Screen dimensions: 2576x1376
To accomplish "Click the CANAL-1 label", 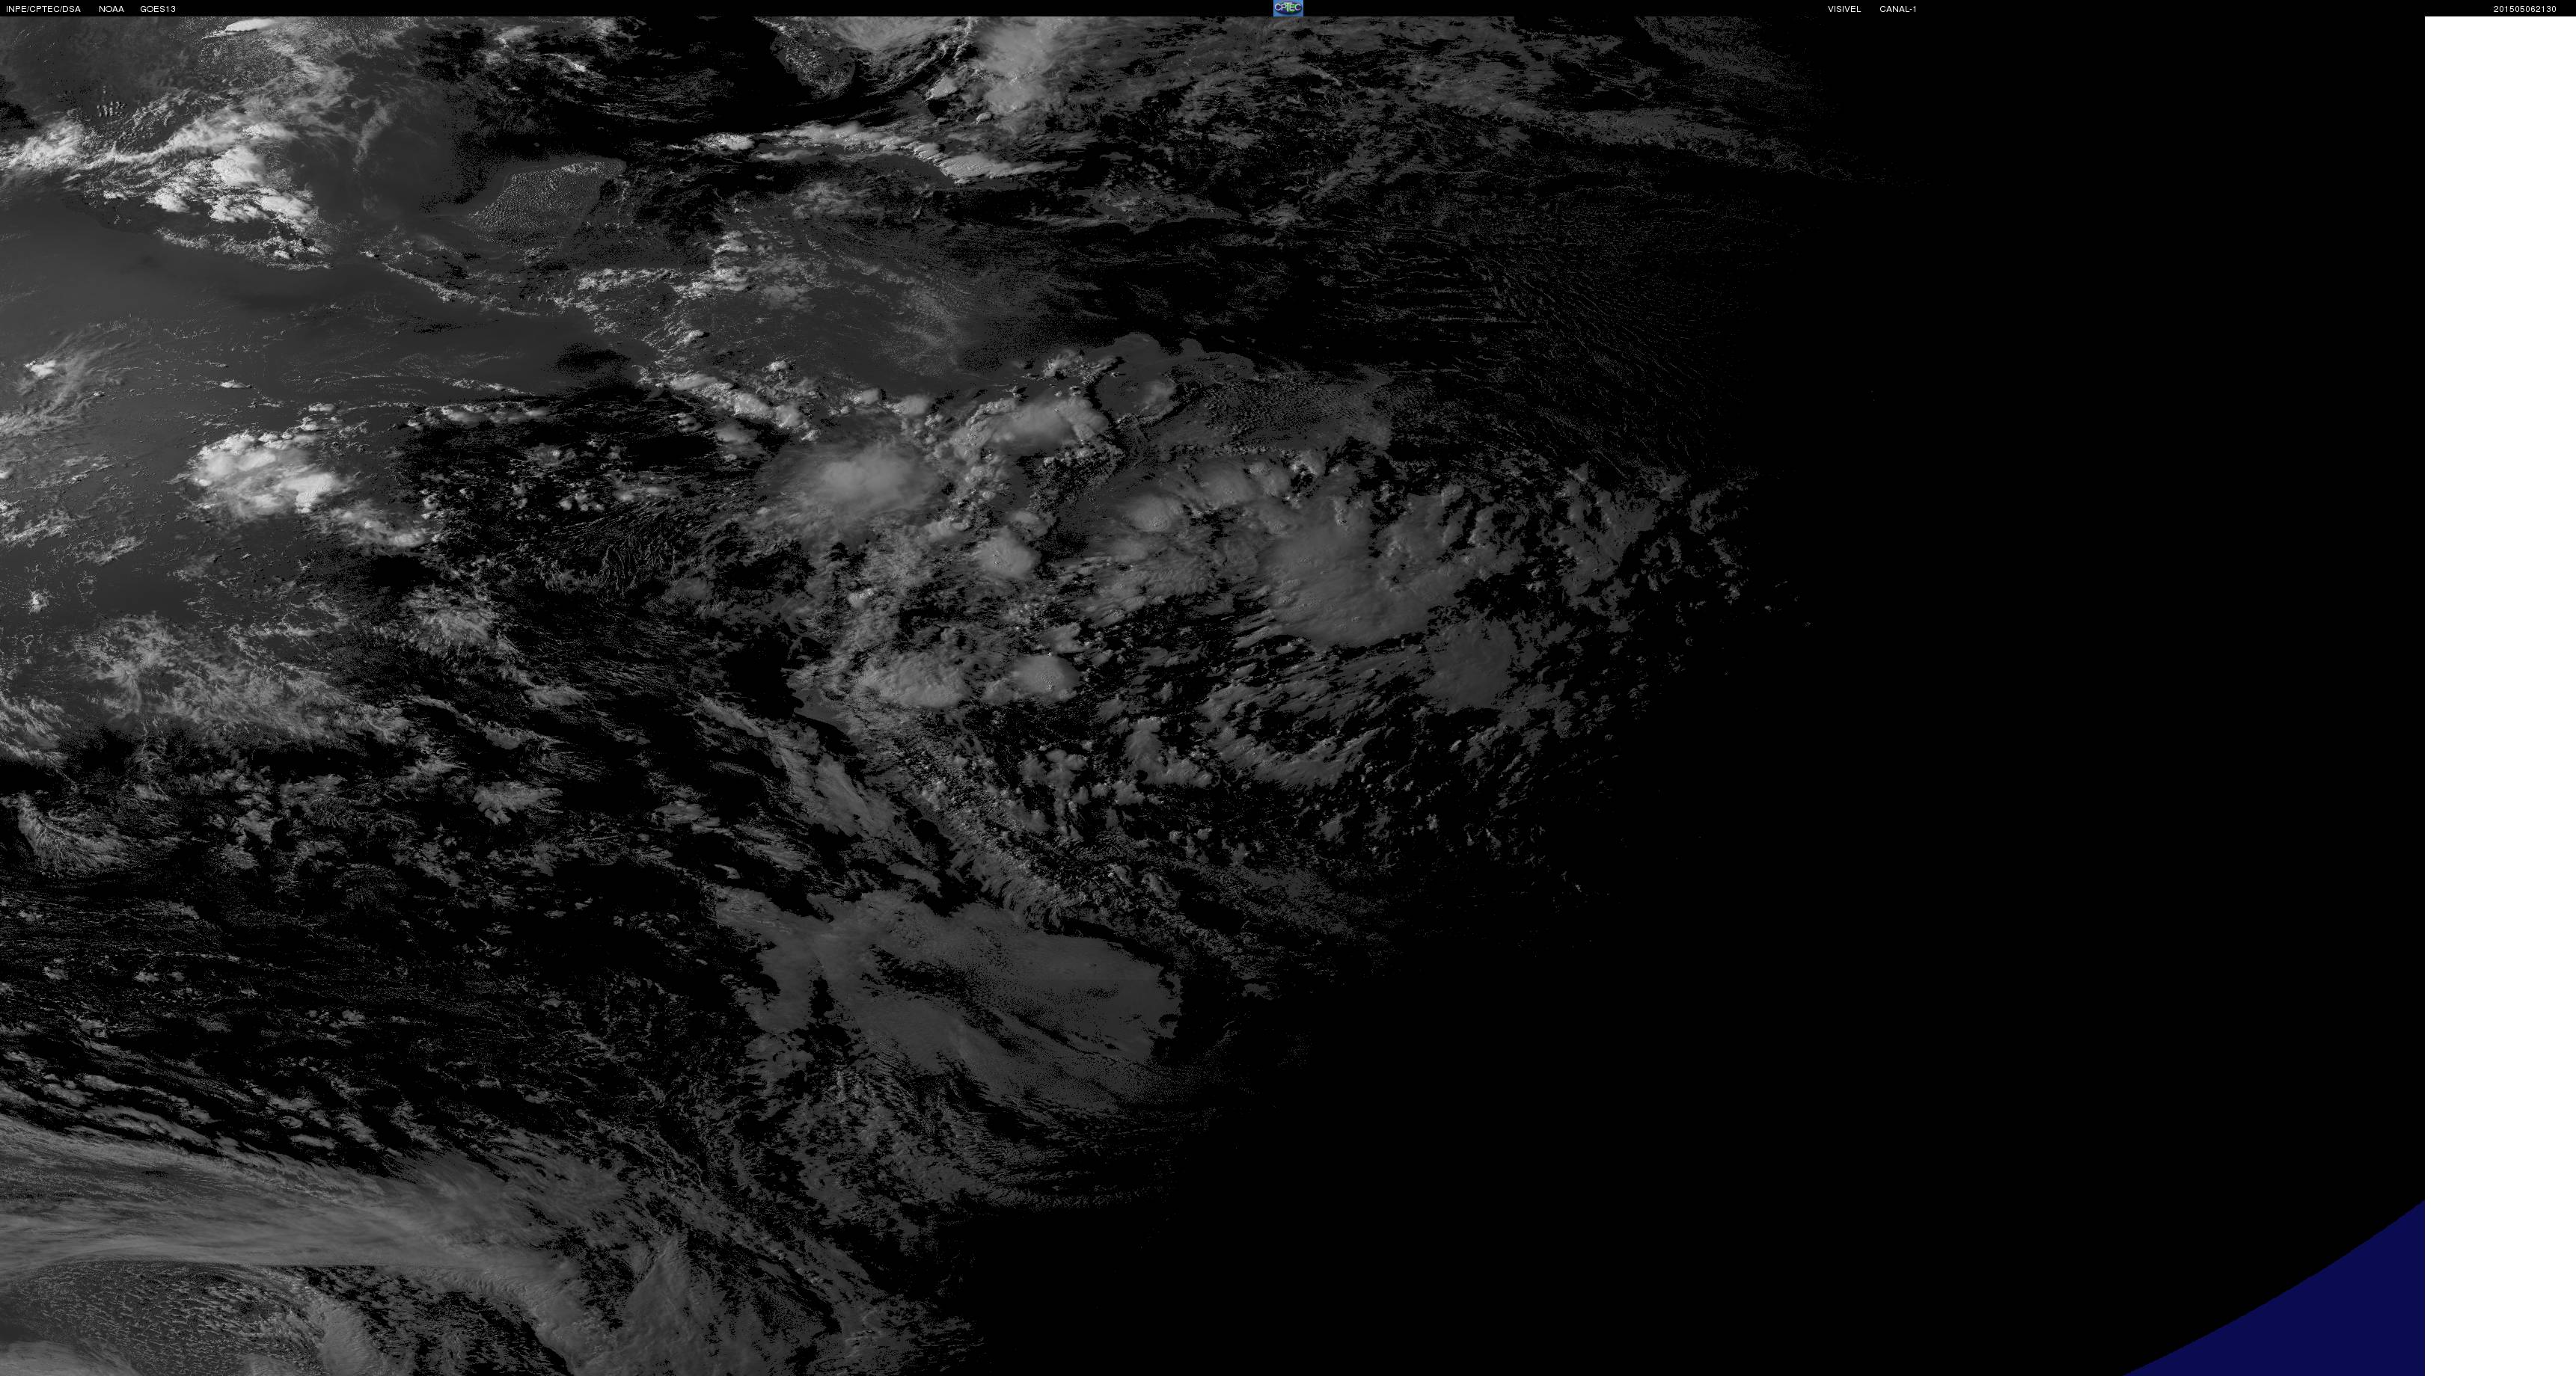I will (1897, 9).
